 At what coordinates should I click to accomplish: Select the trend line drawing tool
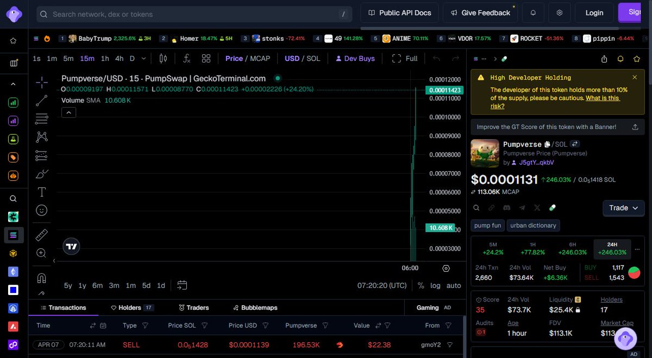click(x=42, y=101)
